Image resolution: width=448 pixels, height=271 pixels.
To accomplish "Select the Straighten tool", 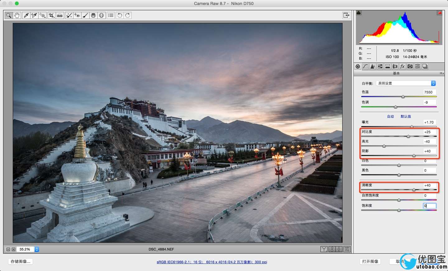I will coord(60,15).
